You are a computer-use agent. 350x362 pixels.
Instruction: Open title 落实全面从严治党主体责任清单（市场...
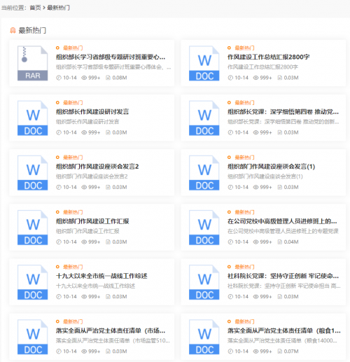coord(111,330)
